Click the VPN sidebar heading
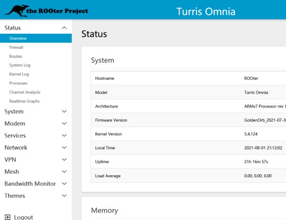The height and width of the screenshot is (220, 286). (10, 159)
